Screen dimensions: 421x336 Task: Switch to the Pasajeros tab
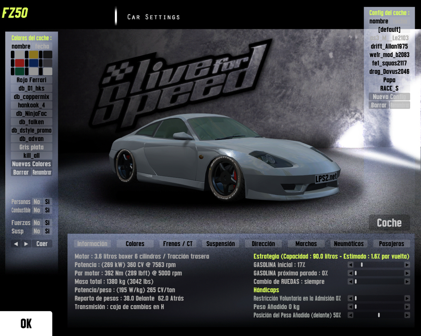coord(391,244)
